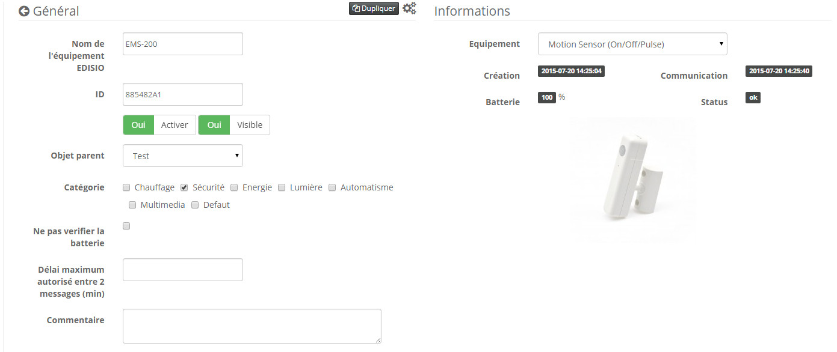
Task: Click the ID field 885482A1
Action: (x=183, y=94)
